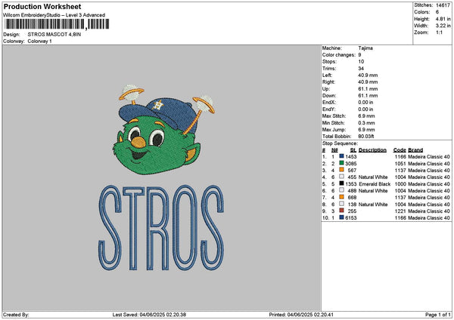Click the white swatch beside 455 stitches

tap(342, 177)
